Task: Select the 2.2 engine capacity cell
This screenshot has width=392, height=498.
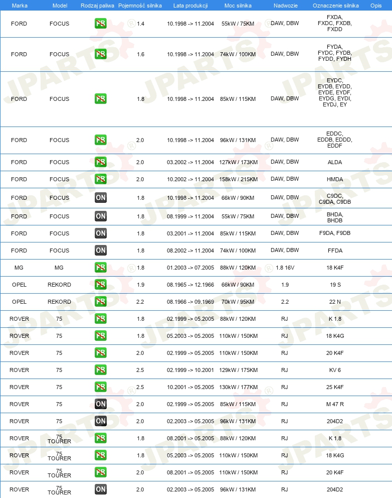Action: pos(140,302)
